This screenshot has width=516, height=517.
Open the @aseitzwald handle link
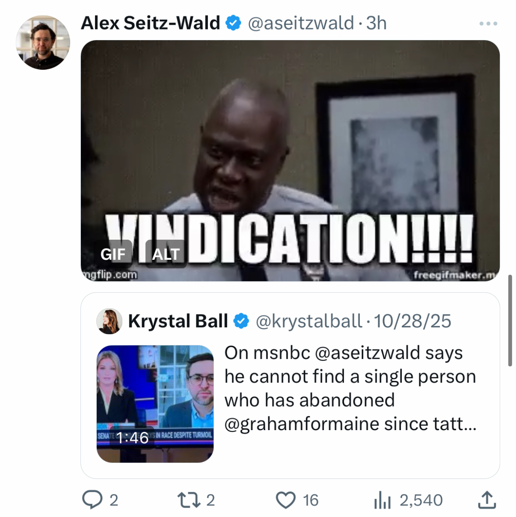coord(301,23)
